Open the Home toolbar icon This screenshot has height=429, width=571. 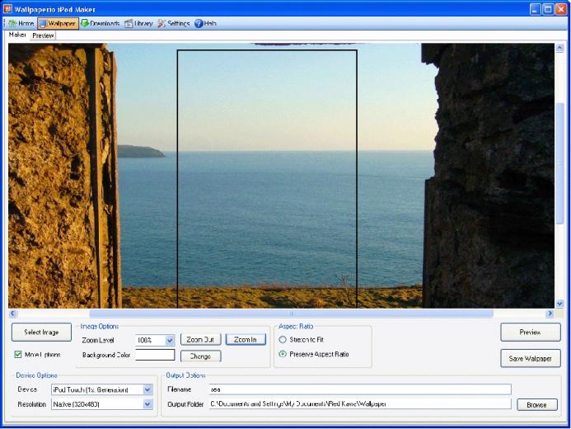point(13,23)
